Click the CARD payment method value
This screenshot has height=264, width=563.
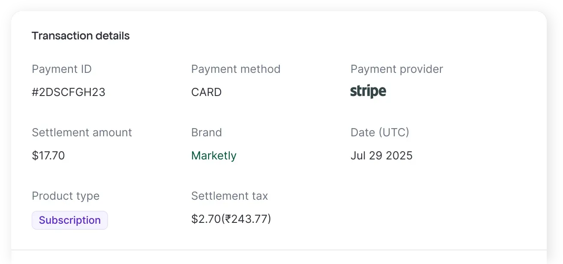(x=207, y=92)
